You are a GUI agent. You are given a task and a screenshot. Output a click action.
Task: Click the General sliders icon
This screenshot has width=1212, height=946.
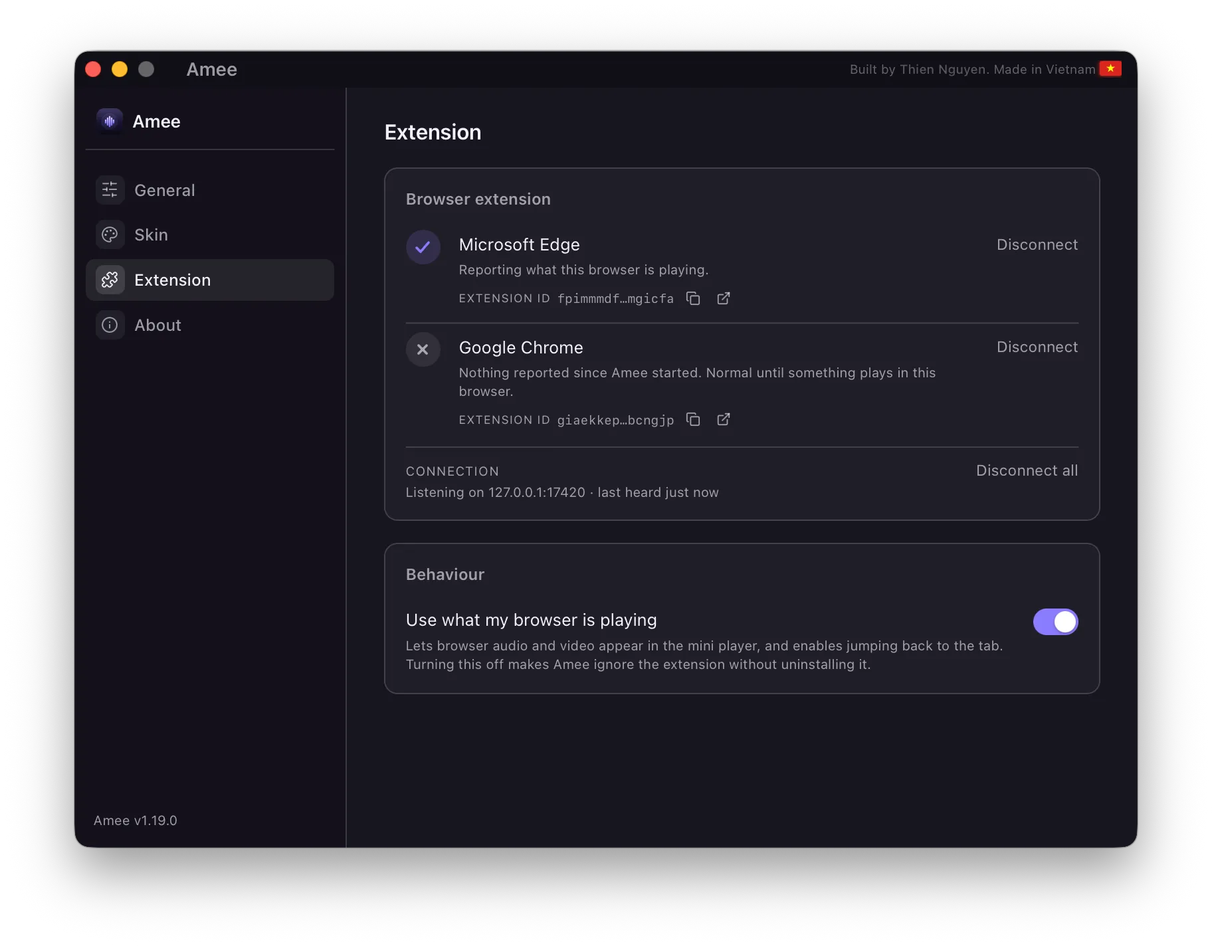[x=110, y=190]
